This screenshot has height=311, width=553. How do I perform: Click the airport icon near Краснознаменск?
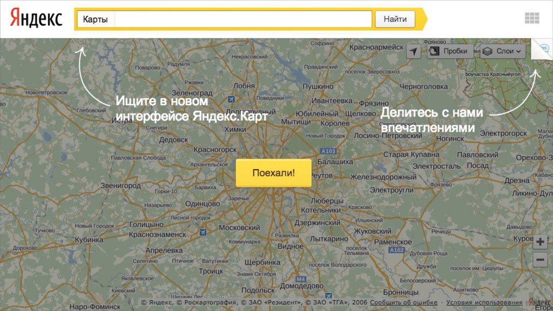click(203, 232)
